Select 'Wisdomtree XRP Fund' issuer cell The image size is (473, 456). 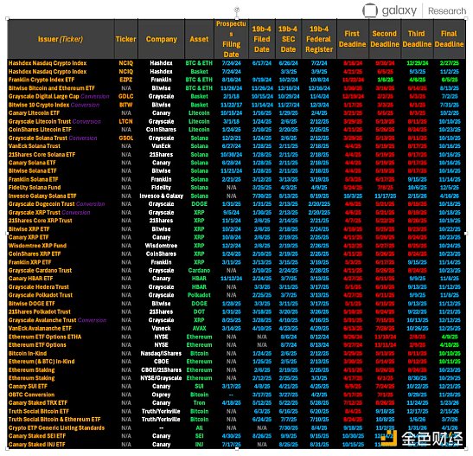pos(37,246)
